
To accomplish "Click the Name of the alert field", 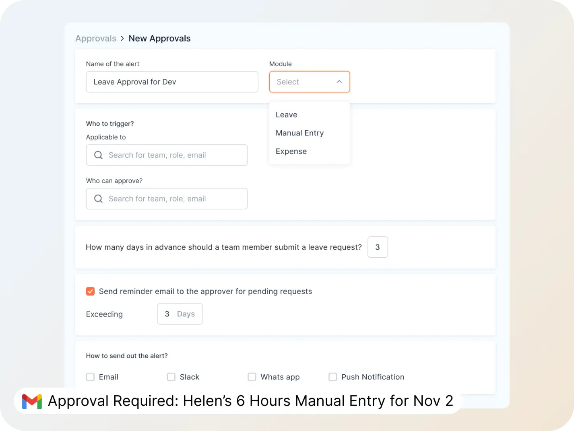I will 172,82.
